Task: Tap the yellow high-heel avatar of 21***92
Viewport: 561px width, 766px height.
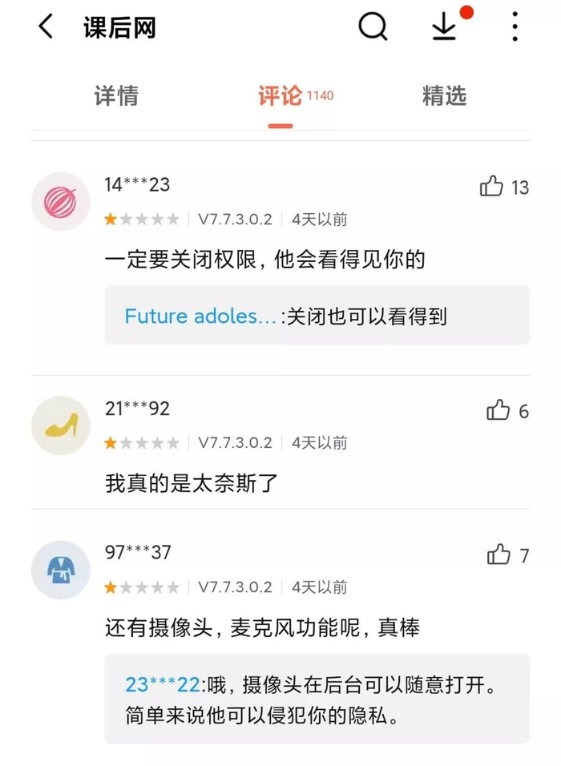Action: 61,425
